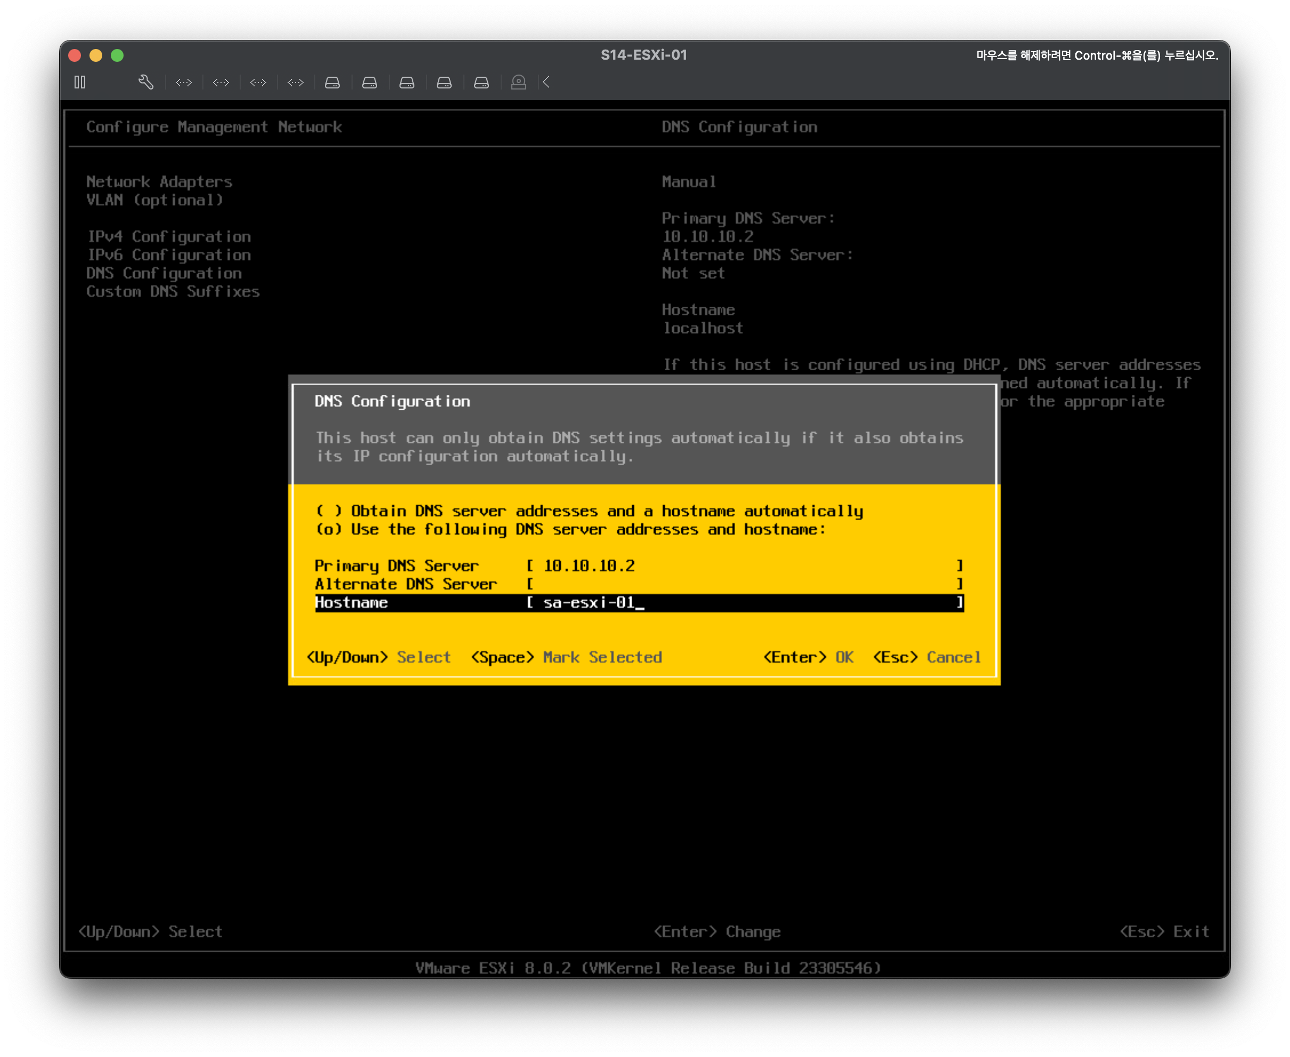Click the first network adapter icon

pos(183,82)
